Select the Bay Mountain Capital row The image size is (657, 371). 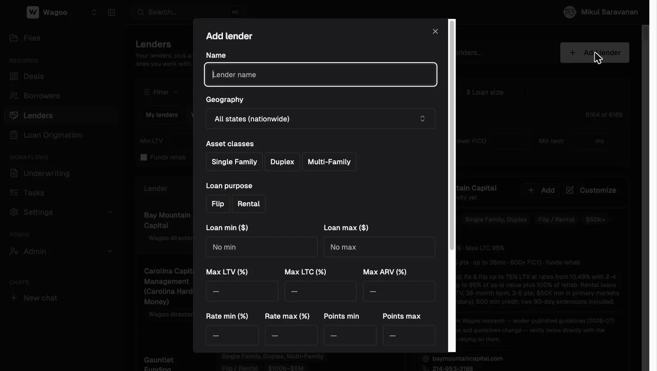[168, 226]
